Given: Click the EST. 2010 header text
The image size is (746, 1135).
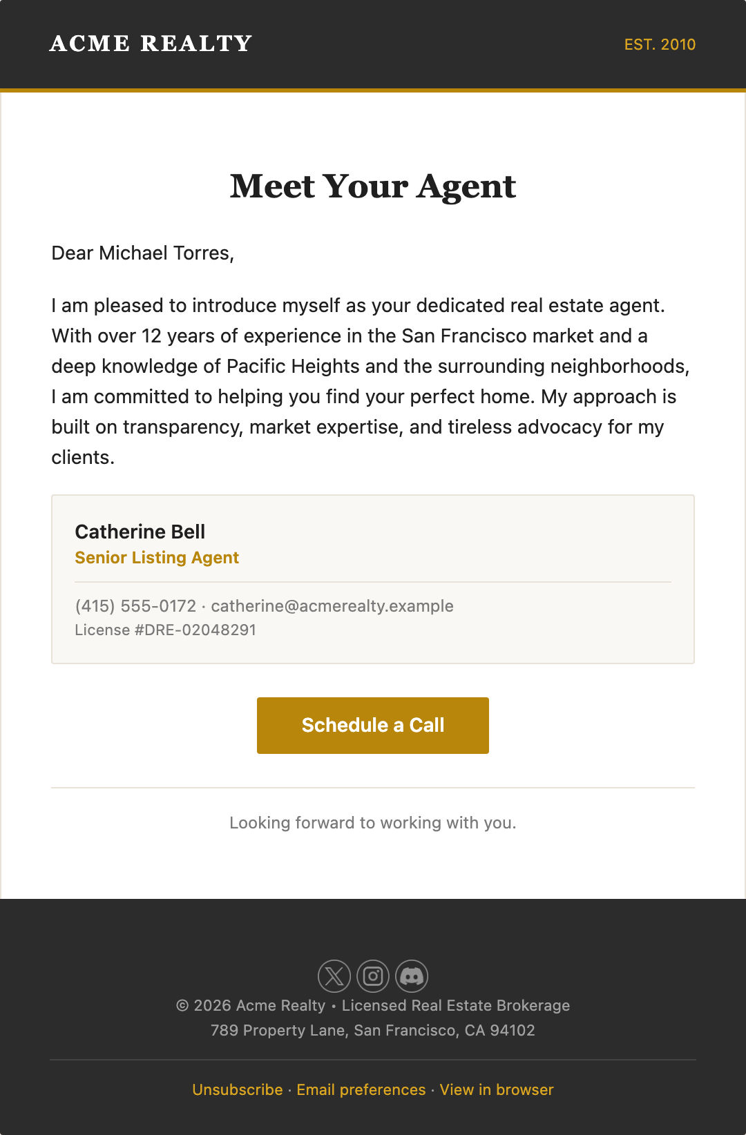Looking at the screenshot, I should click(x=660, y=44).
